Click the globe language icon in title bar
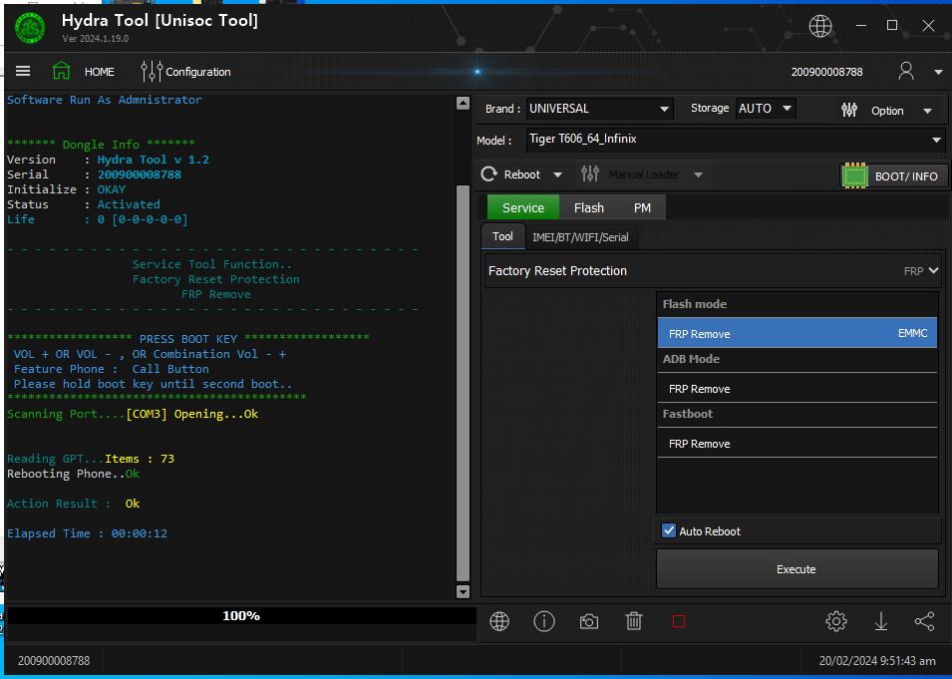Viewport: 952px width, 679px height. click(820, 26)
